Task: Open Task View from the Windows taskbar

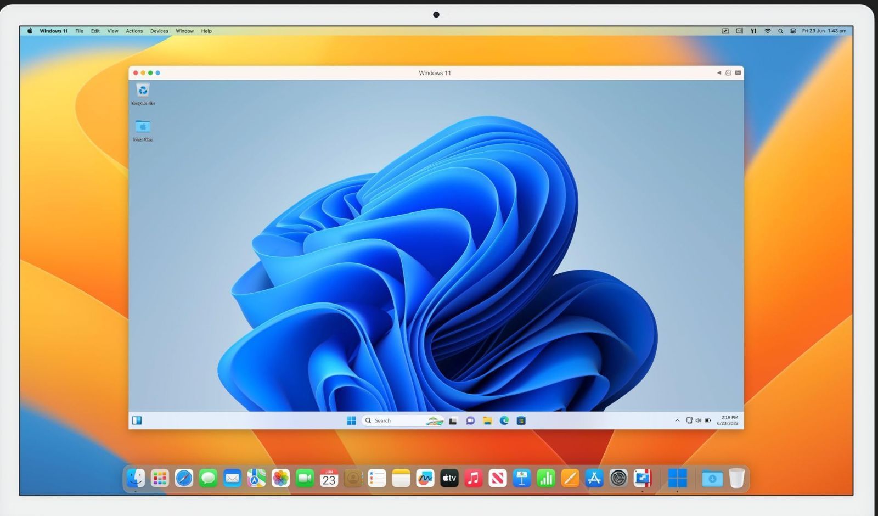Action: coord(452,420)
